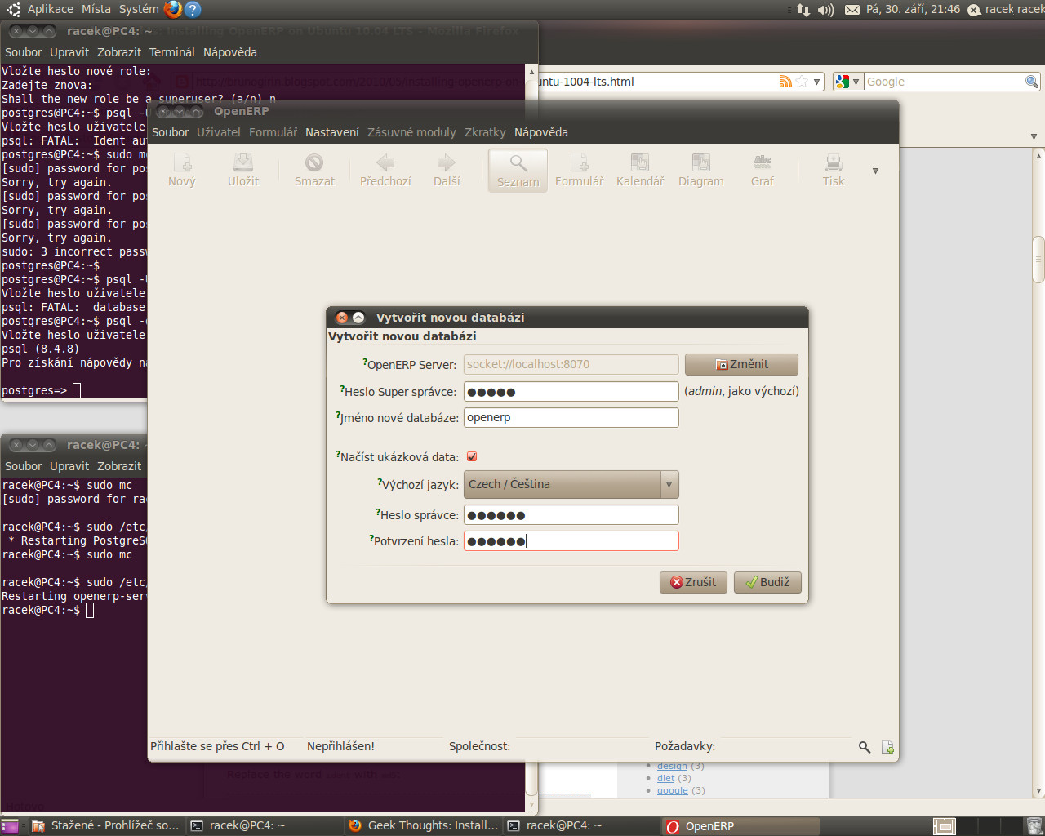The image size is (1045, 836).
Task: Open the Terminál menu in top terminal window
Action: click(172, 52)
